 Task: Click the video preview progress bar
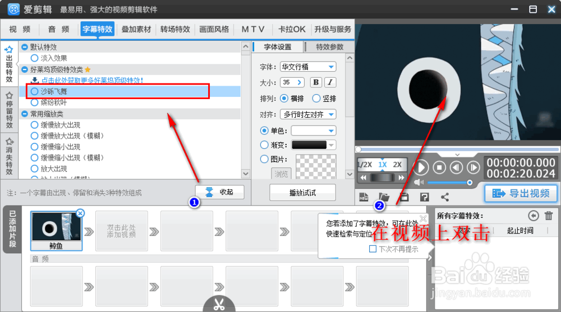coord(457,149)
